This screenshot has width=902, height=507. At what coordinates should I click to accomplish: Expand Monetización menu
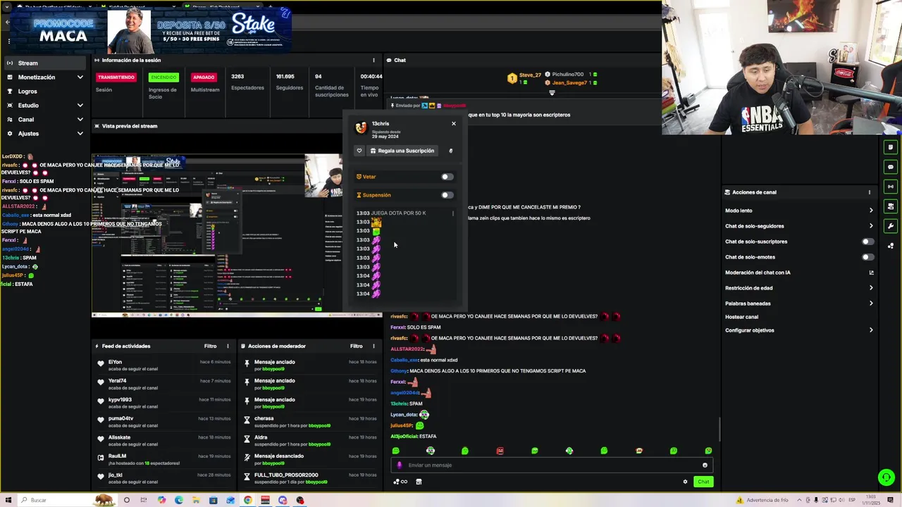coord(45,77)
